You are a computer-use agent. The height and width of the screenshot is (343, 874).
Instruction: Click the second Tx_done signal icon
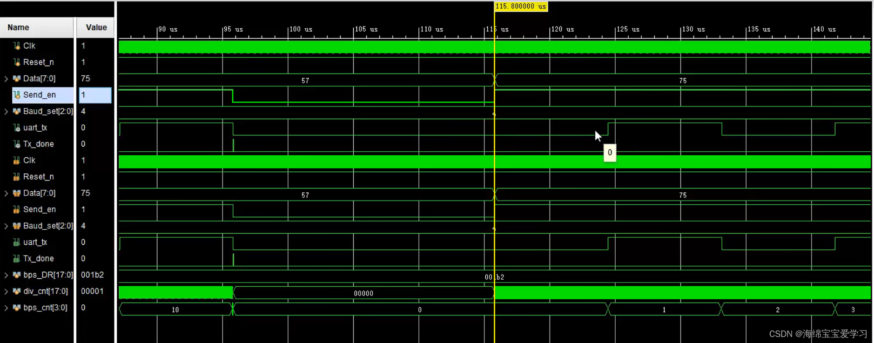[17, 258]
